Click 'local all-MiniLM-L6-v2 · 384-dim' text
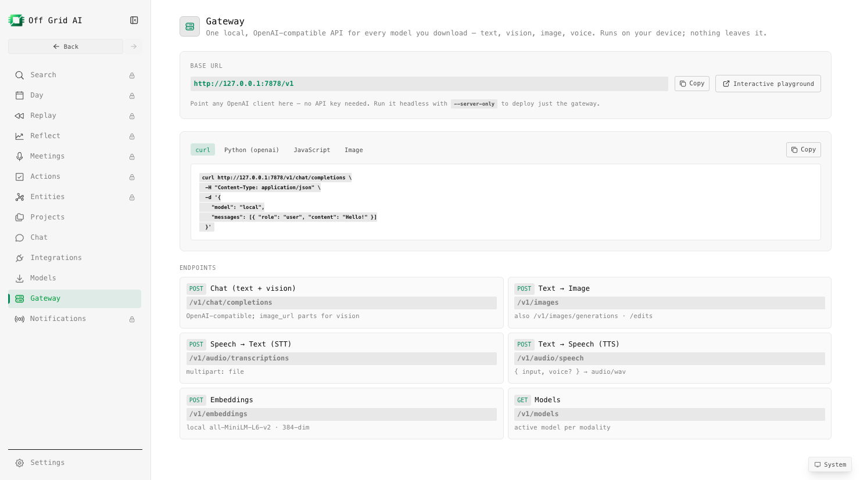 (248, 428)
